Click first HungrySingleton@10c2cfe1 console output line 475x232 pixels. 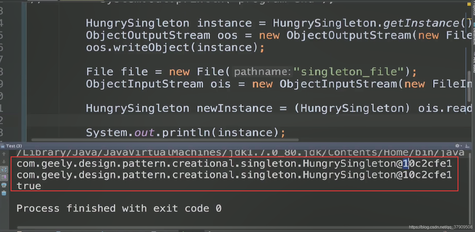(234, 163)
